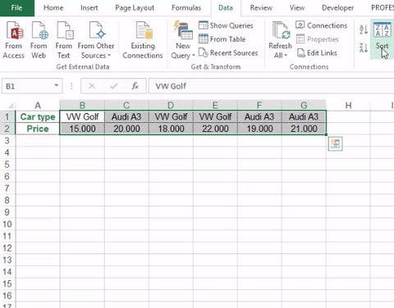
Task: Import data using From Text
Action: (64, 40)
